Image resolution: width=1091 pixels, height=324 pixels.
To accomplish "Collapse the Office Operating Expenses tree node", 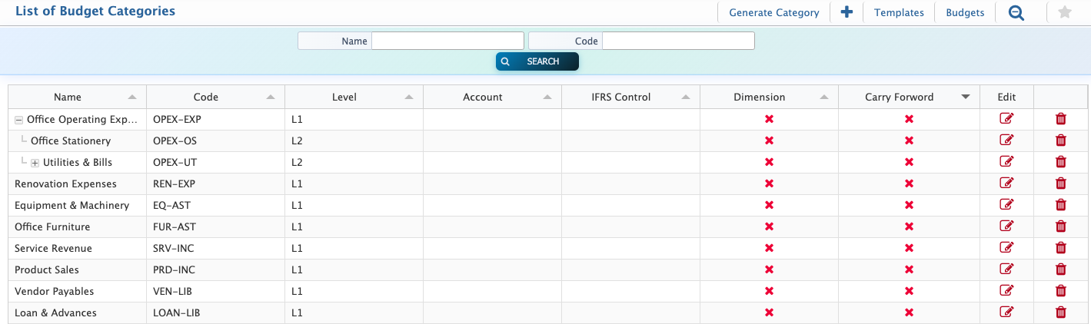I will coord(19,120).
